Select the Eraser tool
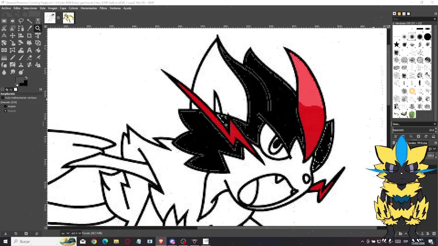This screenshot has width=438, height=246. (29, 57)
